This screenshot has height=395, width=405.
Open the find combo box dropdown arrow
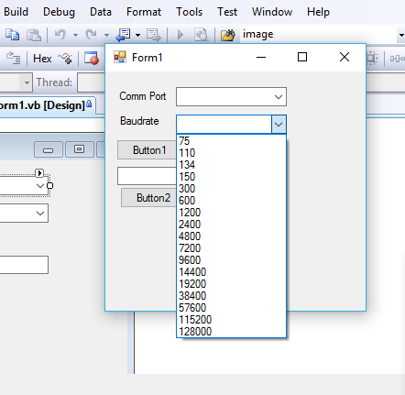(x=401, y=35)
